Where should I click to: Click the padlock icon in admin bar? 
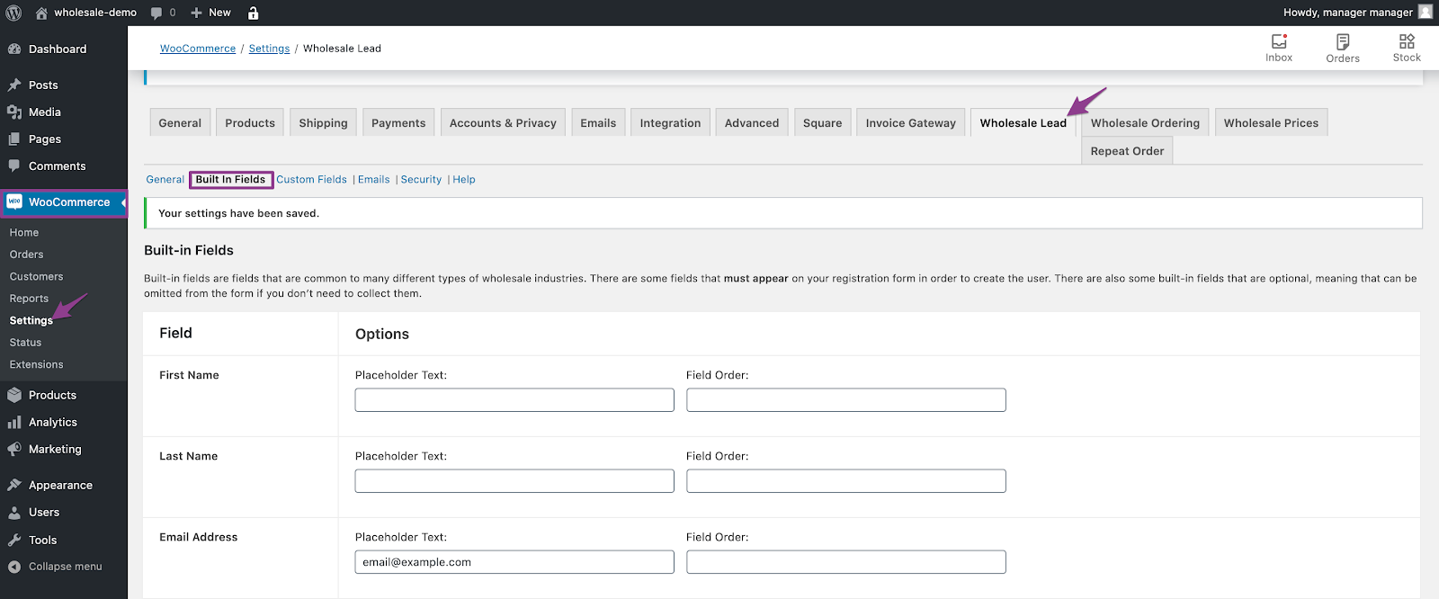pos(253,13)
